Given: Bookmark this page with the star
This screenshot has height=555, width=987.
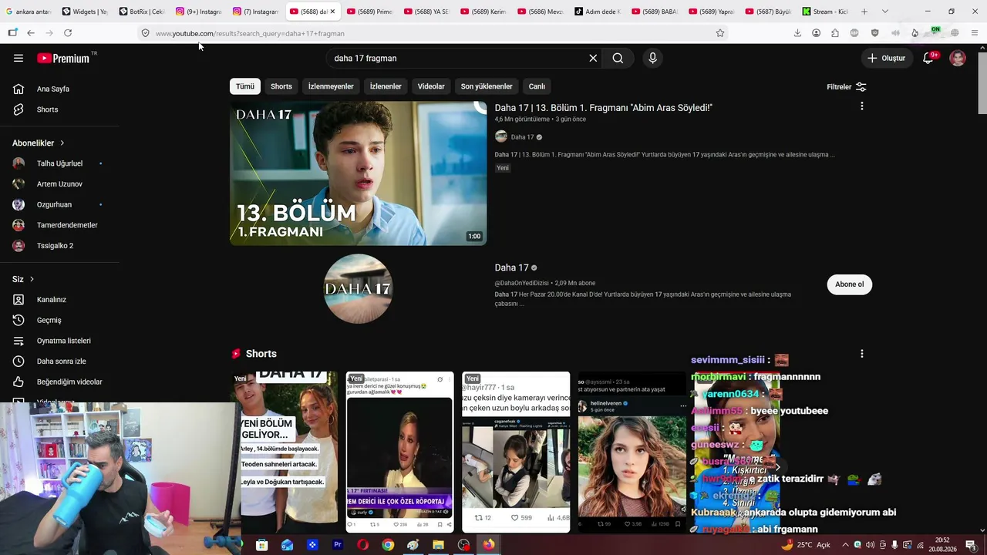Looking at the screenshot, I should 720,33.
